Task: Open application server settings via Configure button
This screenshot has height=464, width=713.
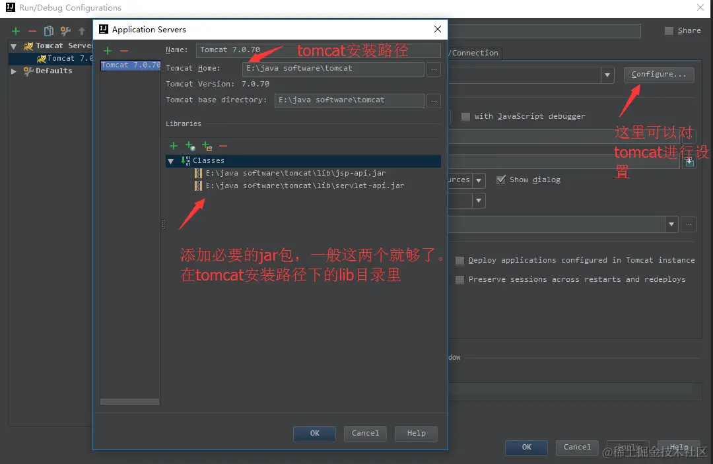Action: (658, 75)
